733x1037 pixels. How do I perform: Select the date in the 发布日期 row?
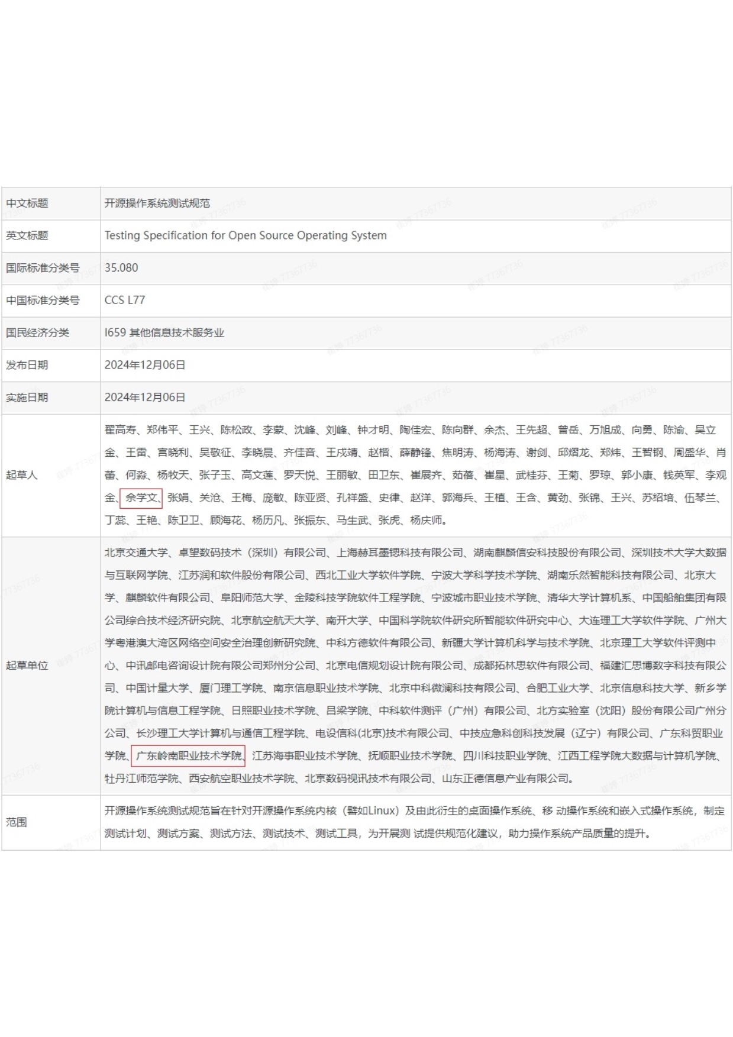[x=145, y=366]
